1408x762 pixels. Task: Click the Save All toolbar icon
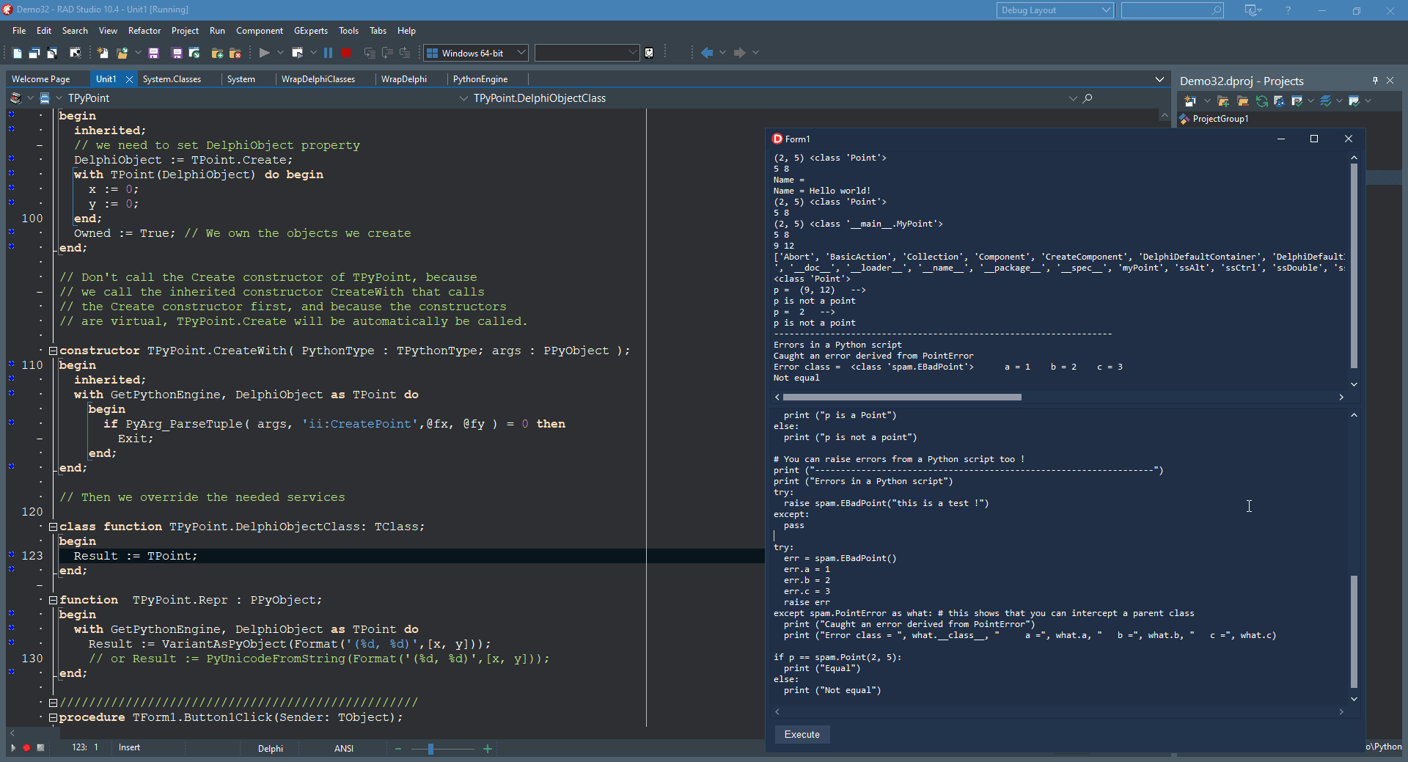click(177, 53)
